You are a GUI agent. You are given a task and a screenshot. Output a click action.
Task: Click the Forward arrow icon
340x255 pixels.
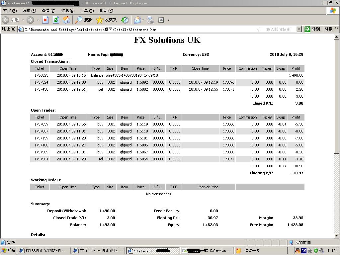pos(30,20)
